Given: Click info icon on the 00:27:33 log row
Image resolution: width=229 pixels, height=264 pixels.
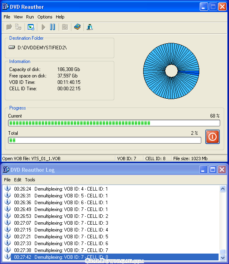Looking at the screenshot, I should [7, 243].
